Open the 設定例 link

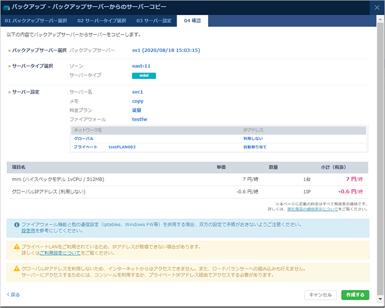28,231
